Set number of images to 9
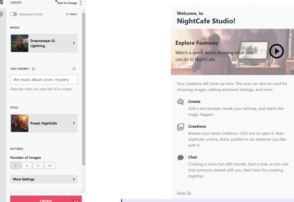Screen dimensions: 294x202 (38, 166)
